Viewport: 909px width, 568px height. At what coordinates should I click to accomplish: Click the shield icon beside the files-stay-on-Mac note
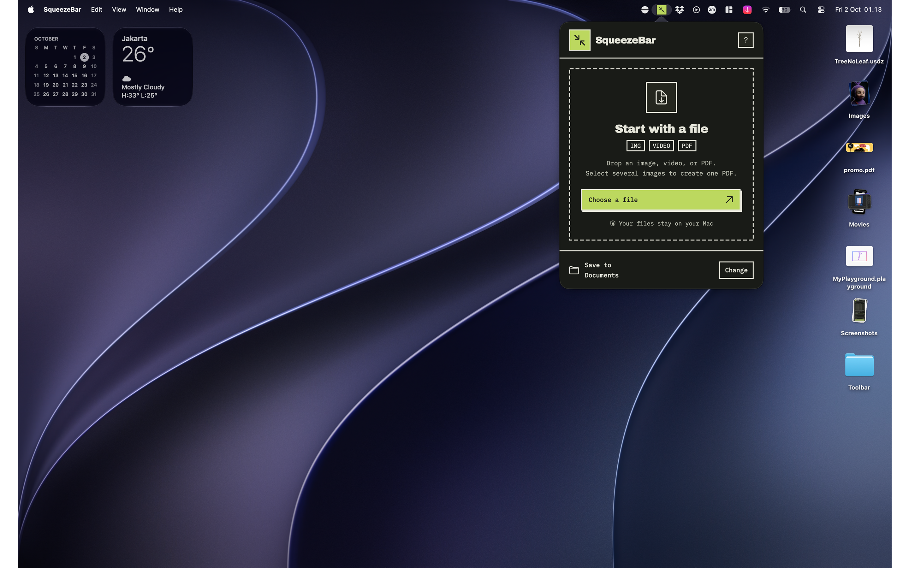click(x=613, y=223)
